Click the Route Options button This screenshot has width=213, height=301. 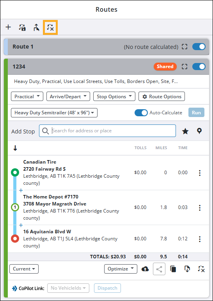point(162,96)
